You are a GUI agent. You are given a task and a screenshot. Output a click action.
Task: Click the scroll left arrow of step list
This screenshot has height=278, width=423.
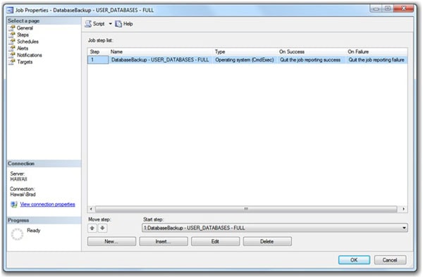pos(91,209)
